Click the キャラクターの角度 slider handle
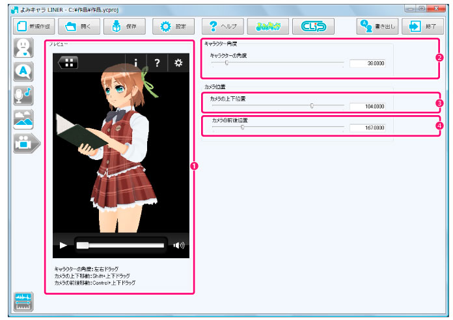Screen dimensions: 453x320 [226, 62]
